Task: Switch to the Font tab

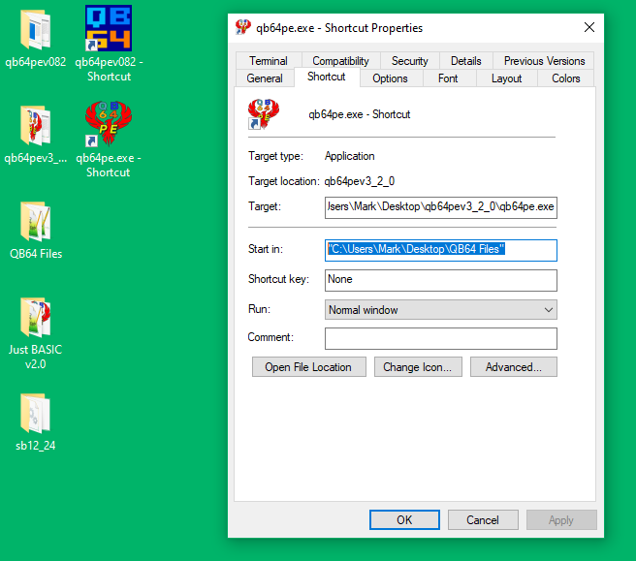Action: (448, 78)
